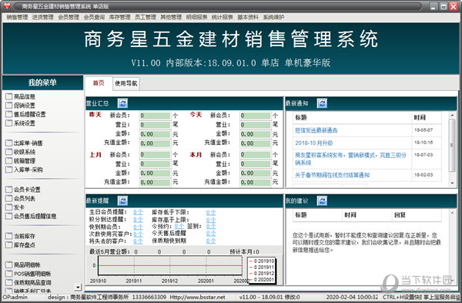462x303 pixels.
Task: Open notice 短信发送最新通告
Action: (x=316, y=130)
